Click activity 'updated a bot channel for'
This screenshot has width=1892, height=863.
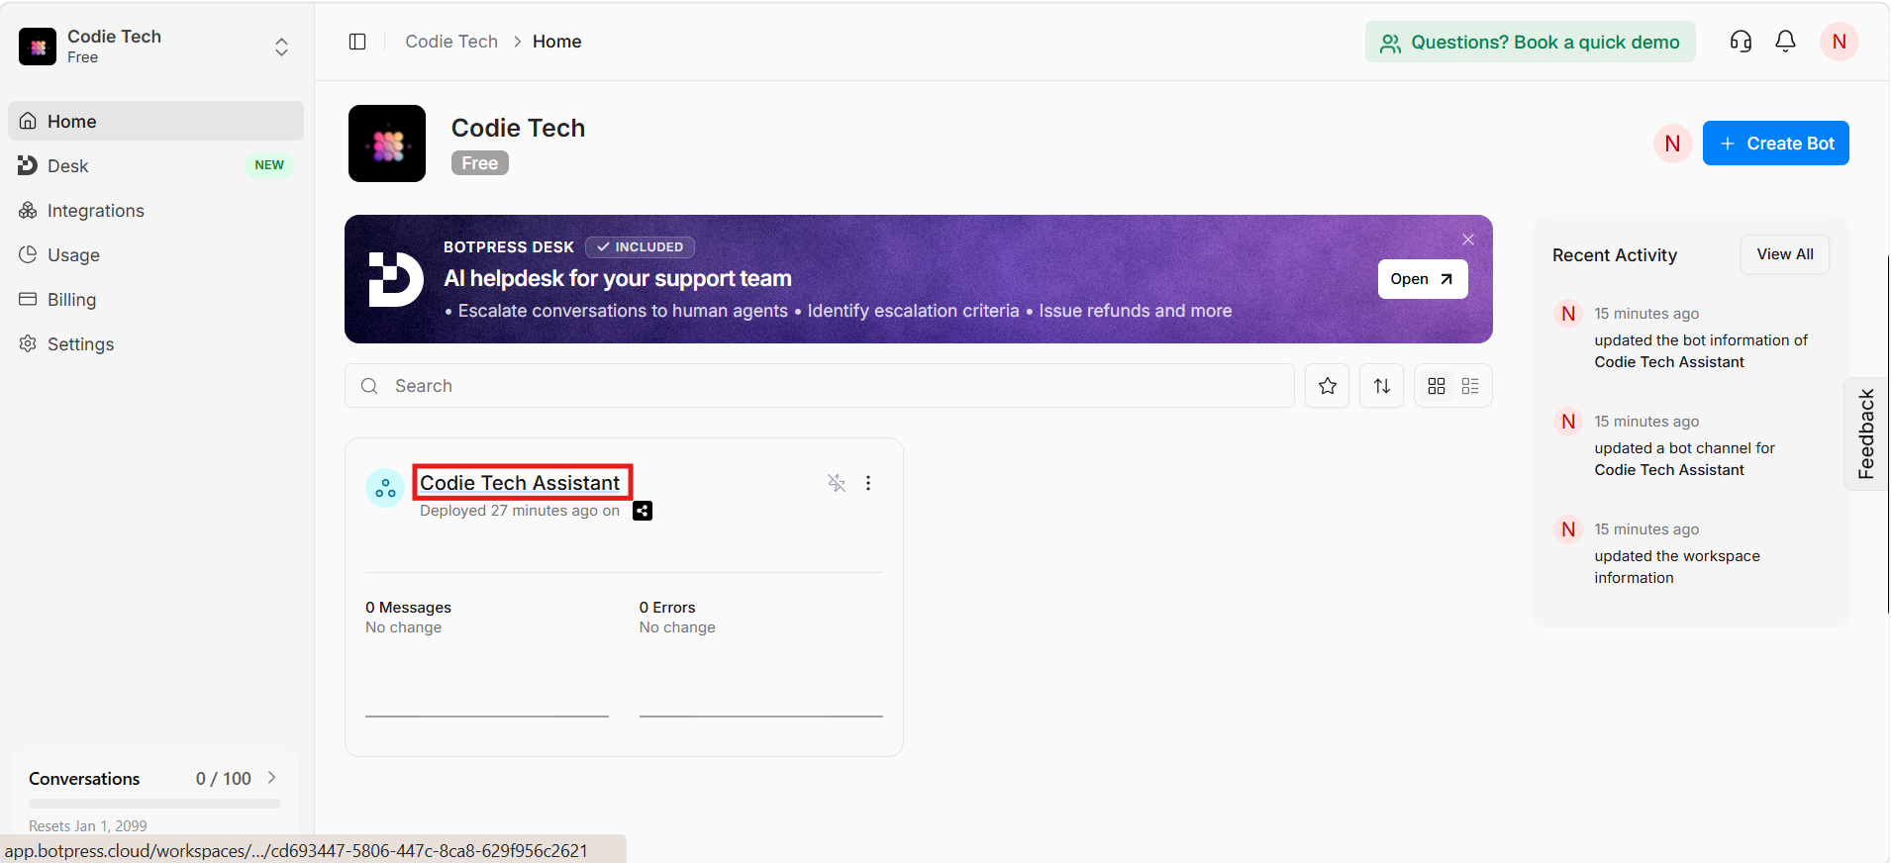click(1684, 448)
